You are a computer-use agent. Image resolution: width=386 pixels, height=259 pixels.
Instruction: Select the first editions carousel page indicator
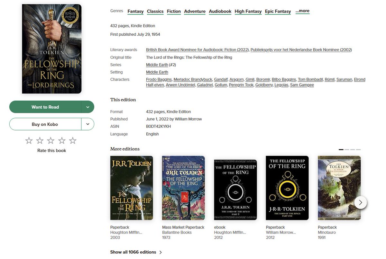tap(341, 150)
